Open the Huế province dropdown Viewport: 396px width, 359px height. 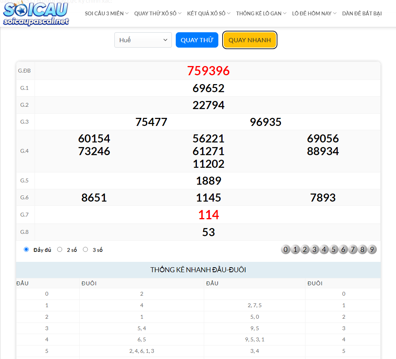point(143,40)
